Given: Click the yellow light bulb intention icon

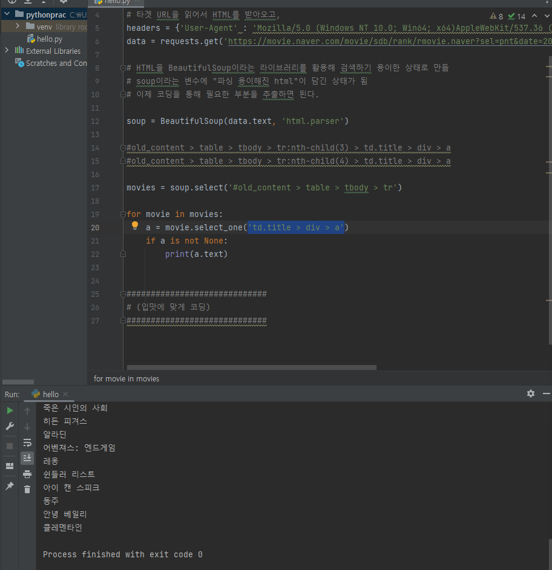Looking at the screenshot, I should tap(135, 225).
